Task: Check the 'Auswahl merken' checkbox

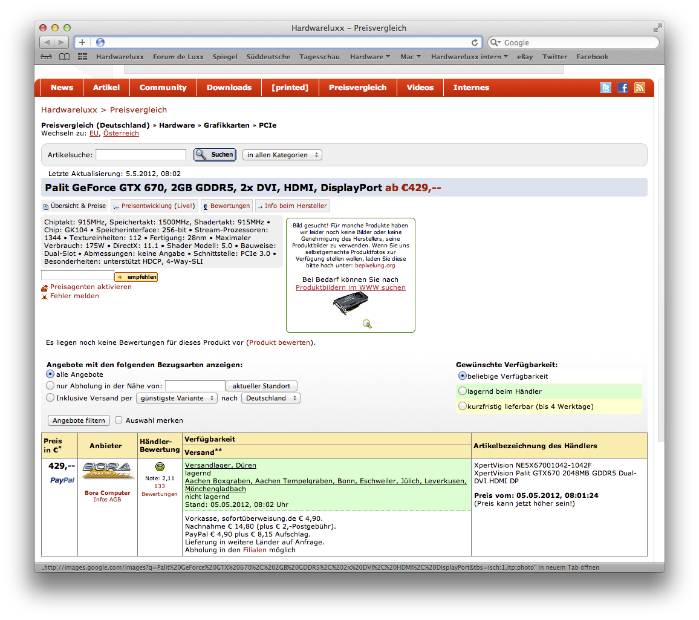Action: coord(119,420)
